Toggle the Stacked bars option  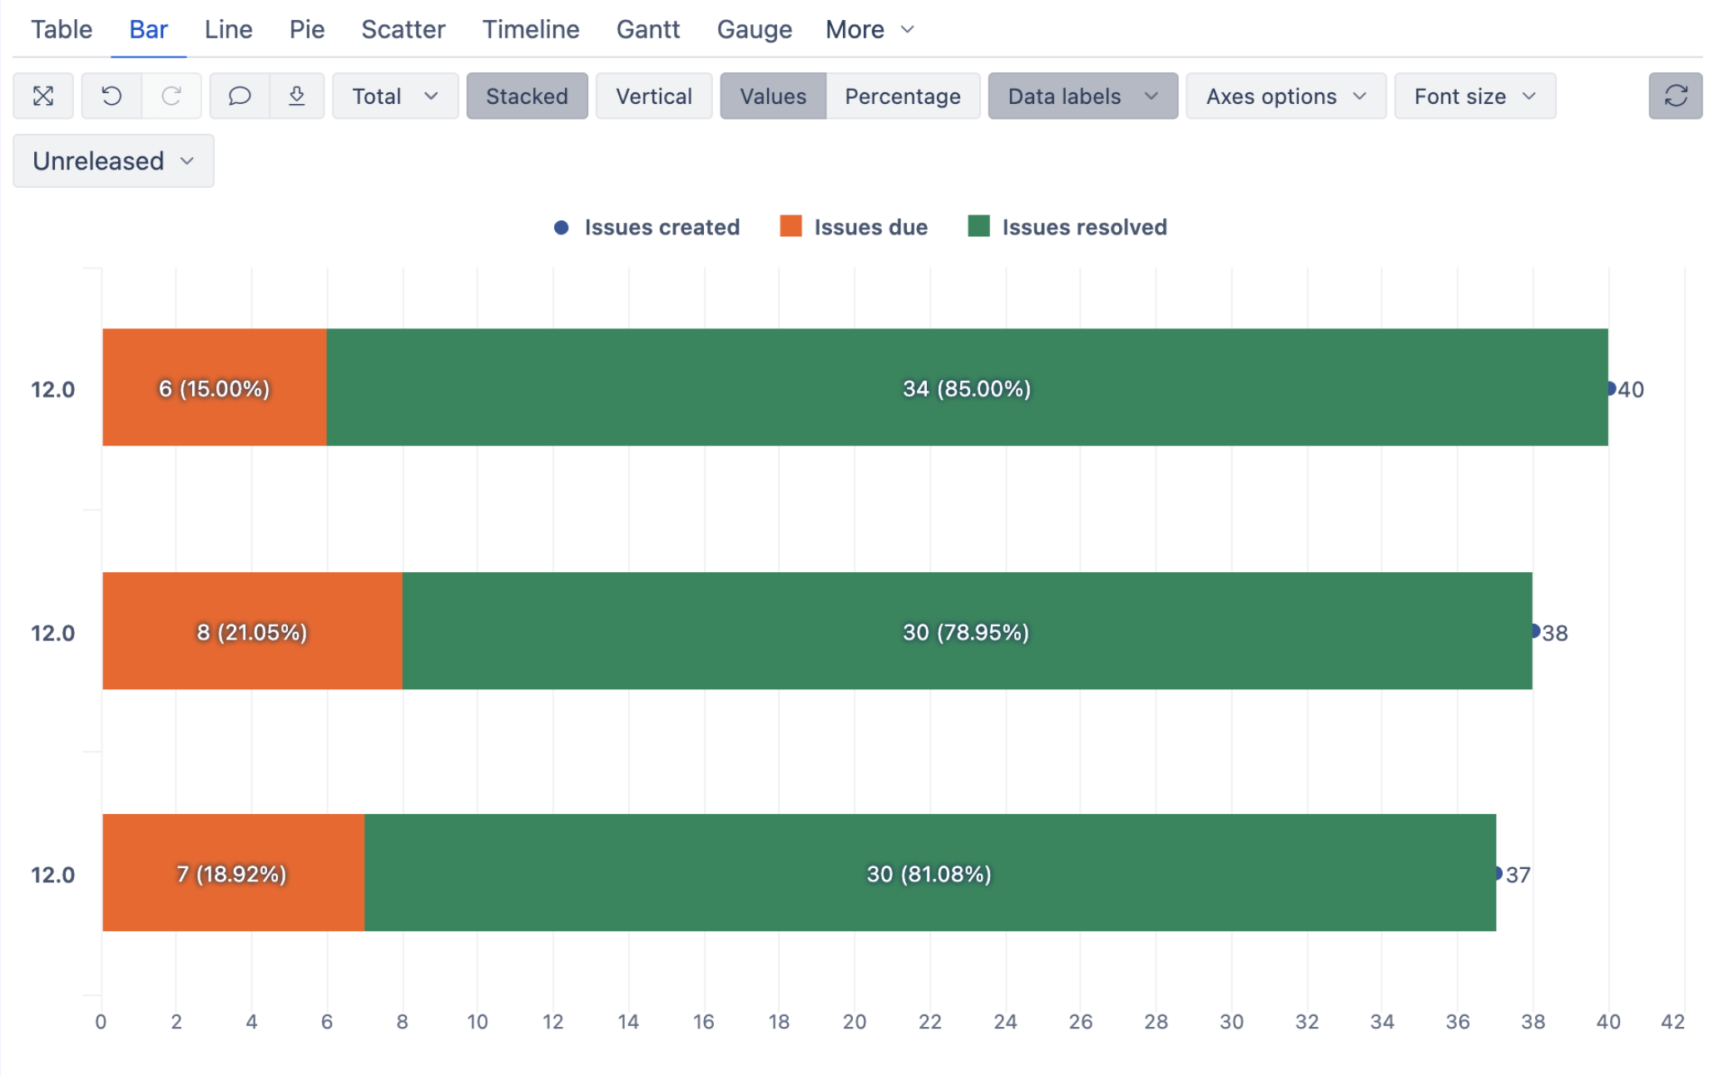(x=527, y=96)
